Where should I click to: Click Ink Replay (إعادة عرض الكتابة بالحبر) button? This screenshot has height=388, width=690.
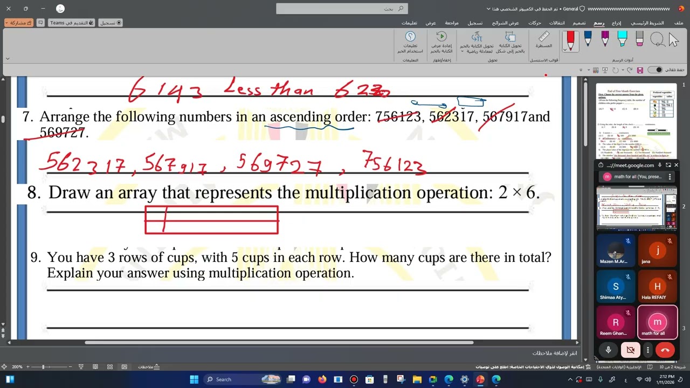441,42
